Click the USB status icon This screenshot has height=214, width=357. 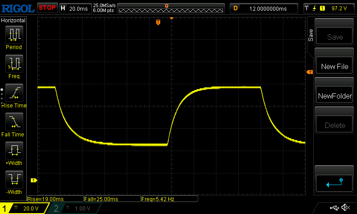[x=334, y=208]
